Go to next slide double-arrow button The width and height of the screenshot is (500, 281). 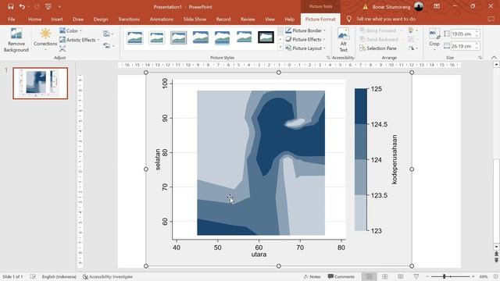[x=496, y=260]
